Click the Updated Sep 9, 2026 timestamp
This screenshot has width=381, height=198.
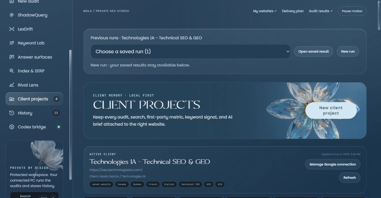point(341,154)
